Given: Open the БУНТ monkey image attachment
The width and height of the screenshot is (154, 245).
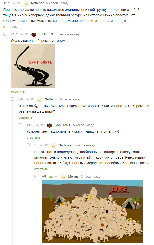Looking at the screenshot, I should point(33,66).
